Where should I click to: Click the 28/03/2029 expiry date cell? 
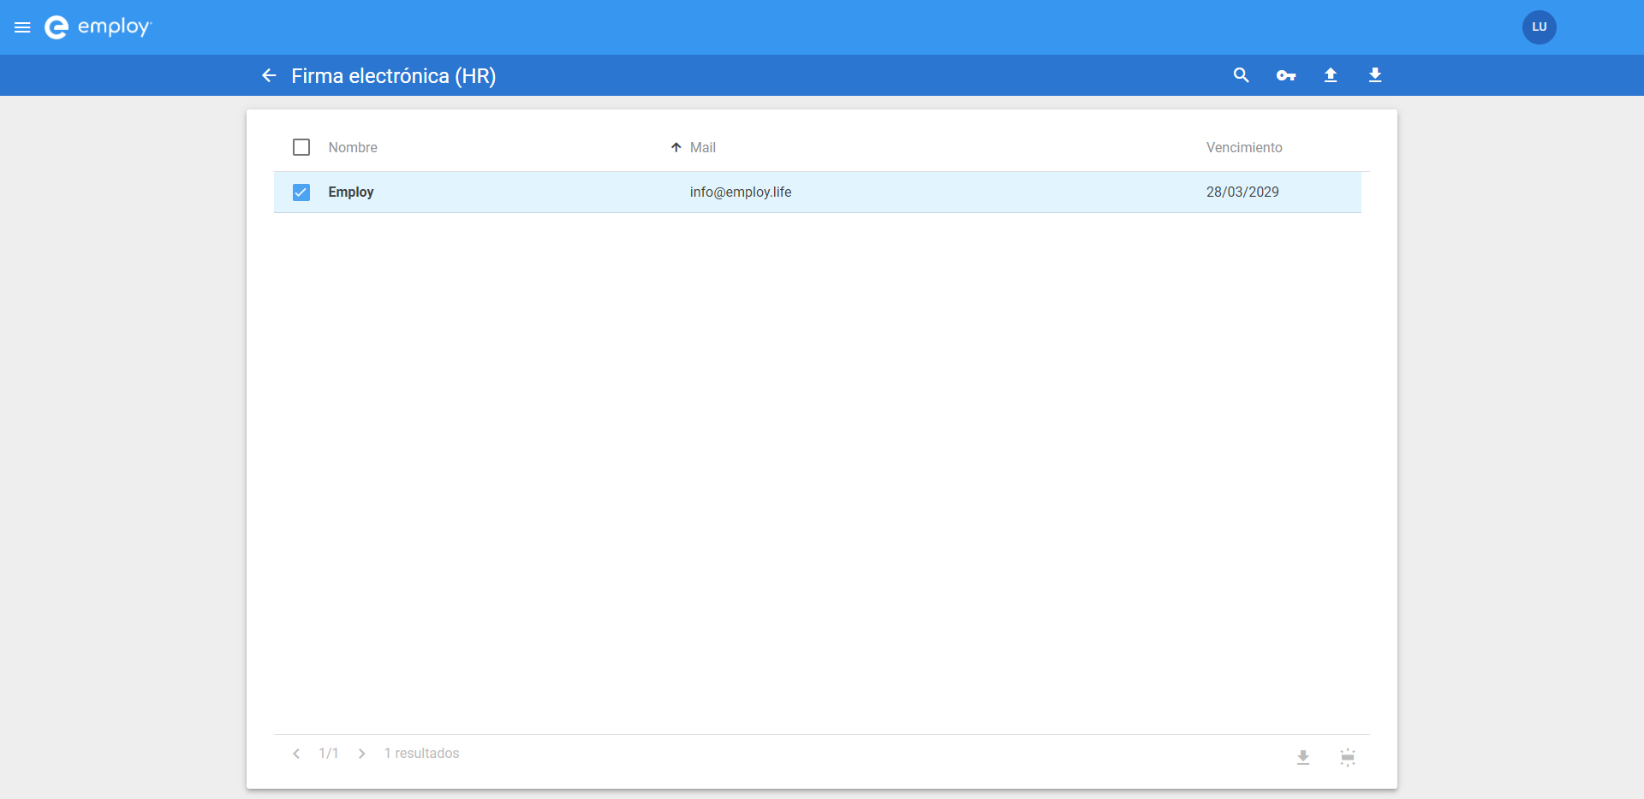click(x=1242, y=192)
